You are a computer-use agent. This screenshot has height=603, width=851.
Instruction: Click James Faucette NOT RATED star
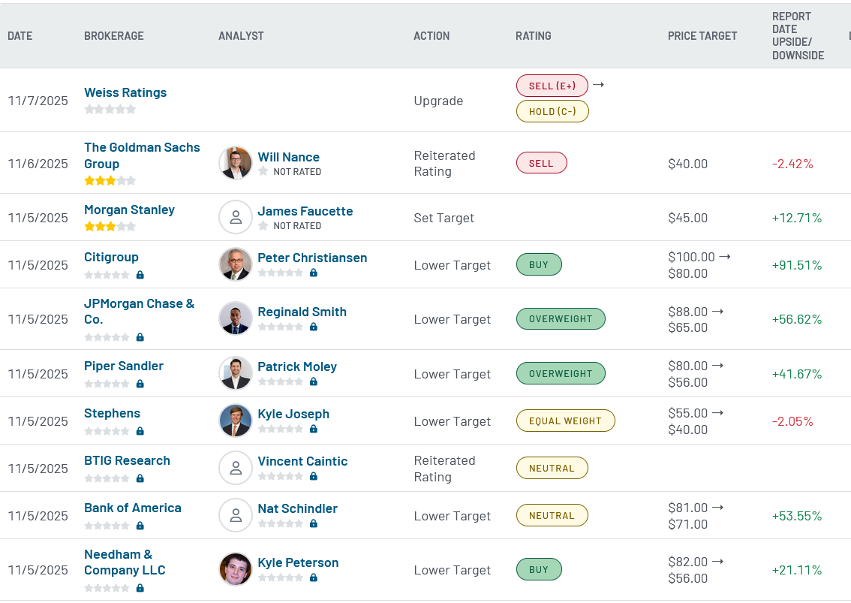tap(263, 226)
